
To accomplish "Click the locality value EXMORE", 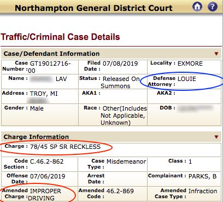I will coord(190,64).
